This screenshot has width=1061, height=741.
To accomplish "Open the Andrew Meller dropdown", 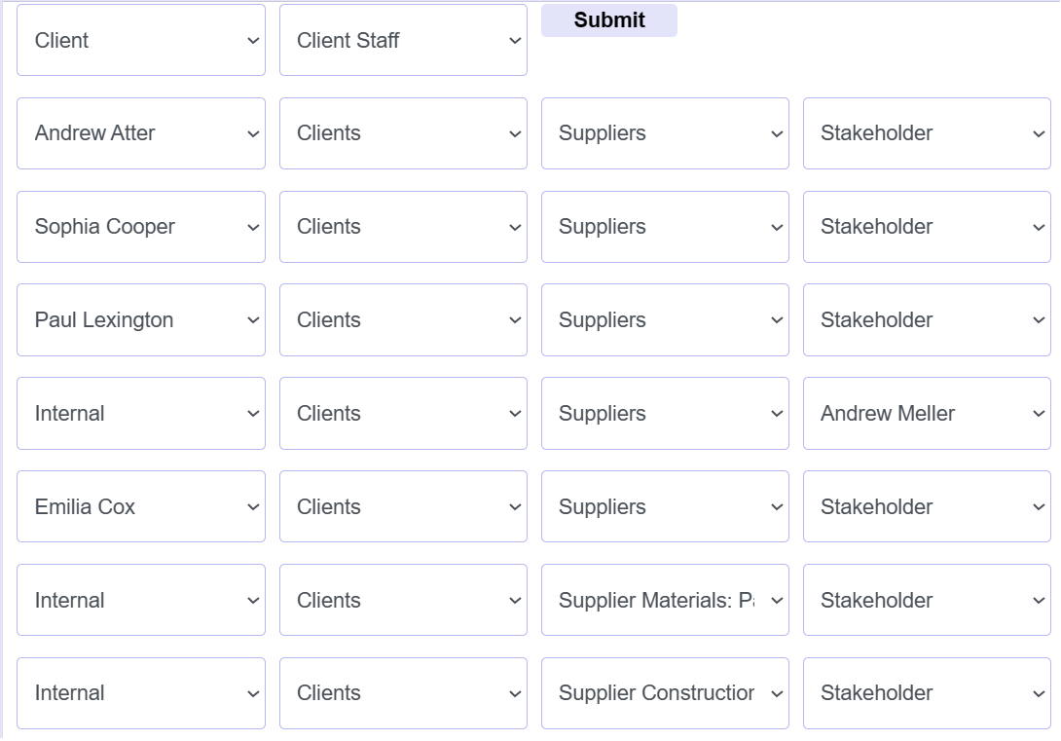I will [x=926, y=413].
